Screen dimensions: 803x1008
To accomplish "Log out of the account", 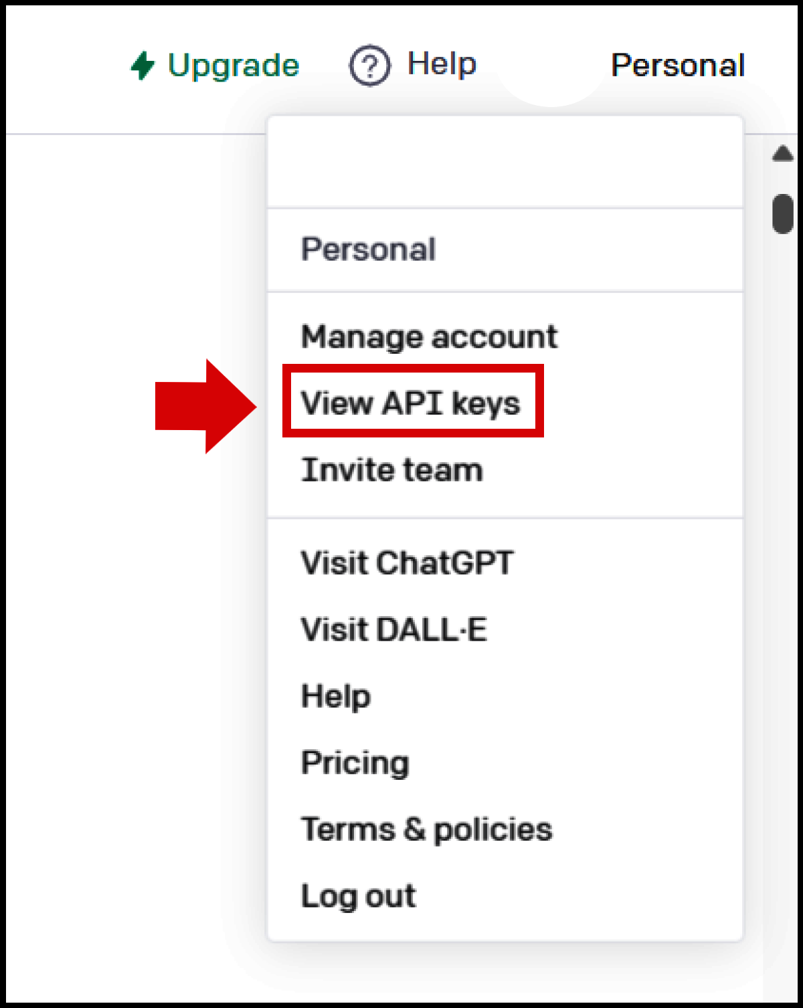I will pyautogui.click(x=358, y=896).
